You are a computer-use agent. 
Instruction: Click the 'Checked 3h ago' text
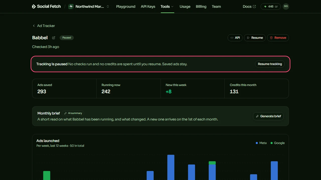pos(46,47)
